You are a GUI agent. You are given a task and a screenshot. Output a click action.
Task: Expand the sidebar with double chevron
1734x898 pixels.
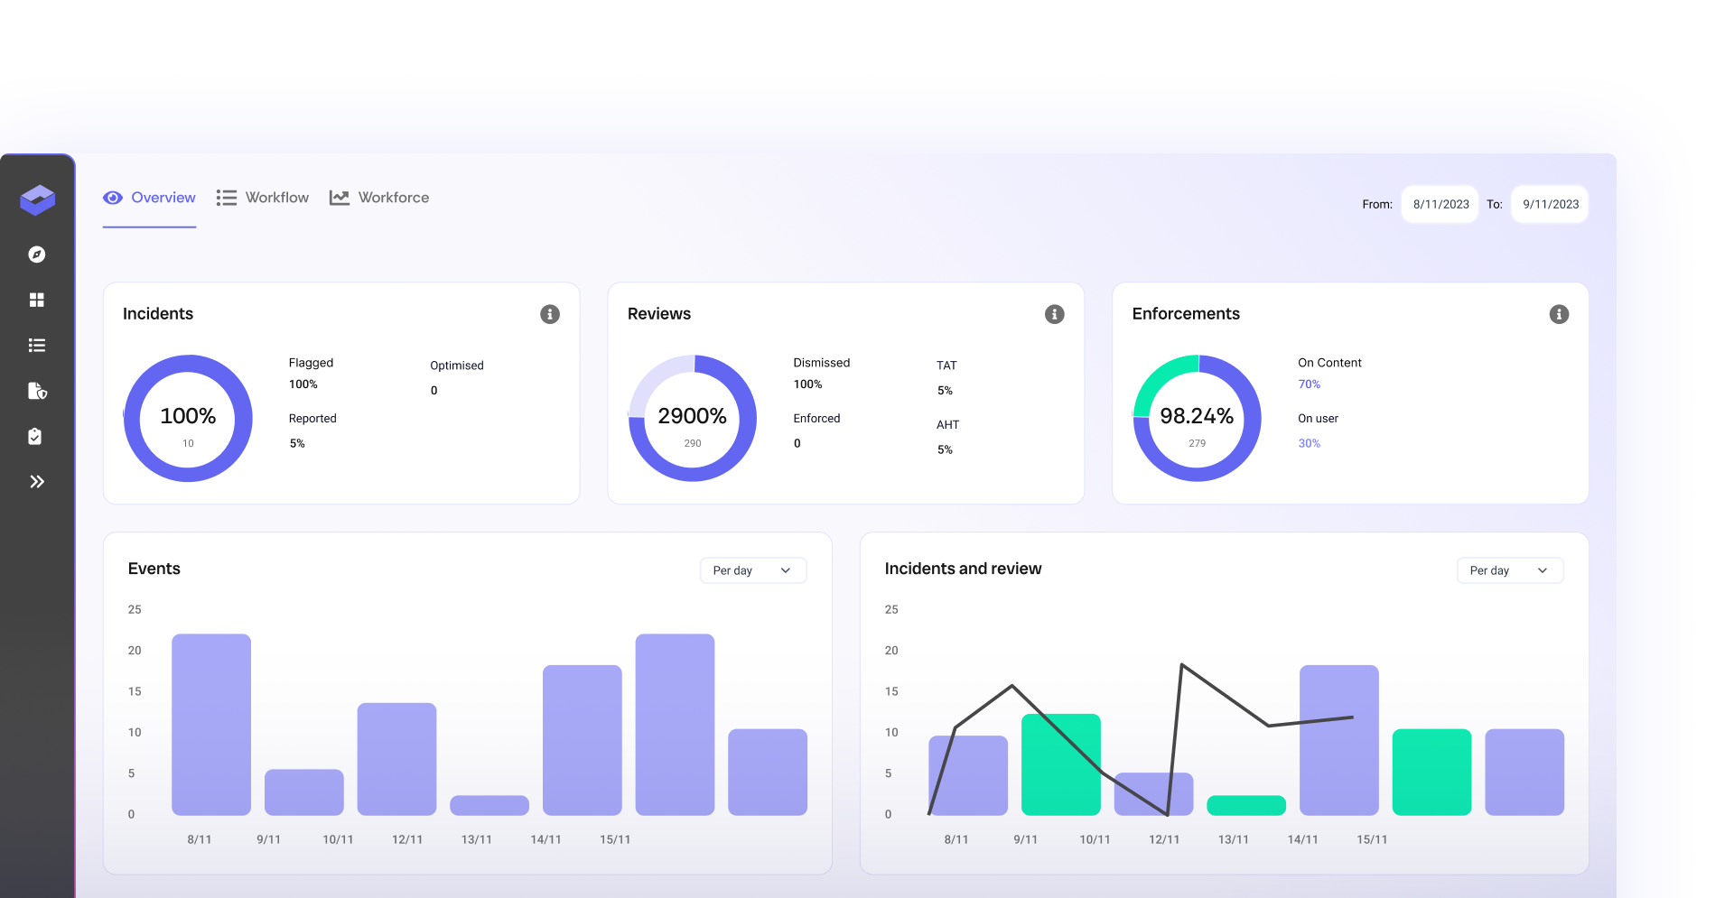37,482
